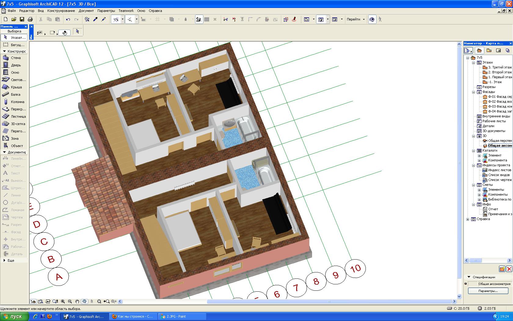513x321 pixels.
Task: Click the Undo arrow in the toolbar
Action: point(68,19)
